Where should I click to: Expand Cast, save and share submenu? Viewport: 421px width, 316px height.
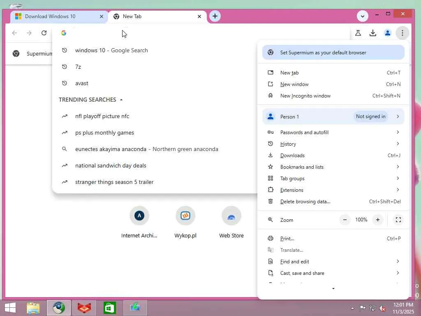[x=333, y=273]
